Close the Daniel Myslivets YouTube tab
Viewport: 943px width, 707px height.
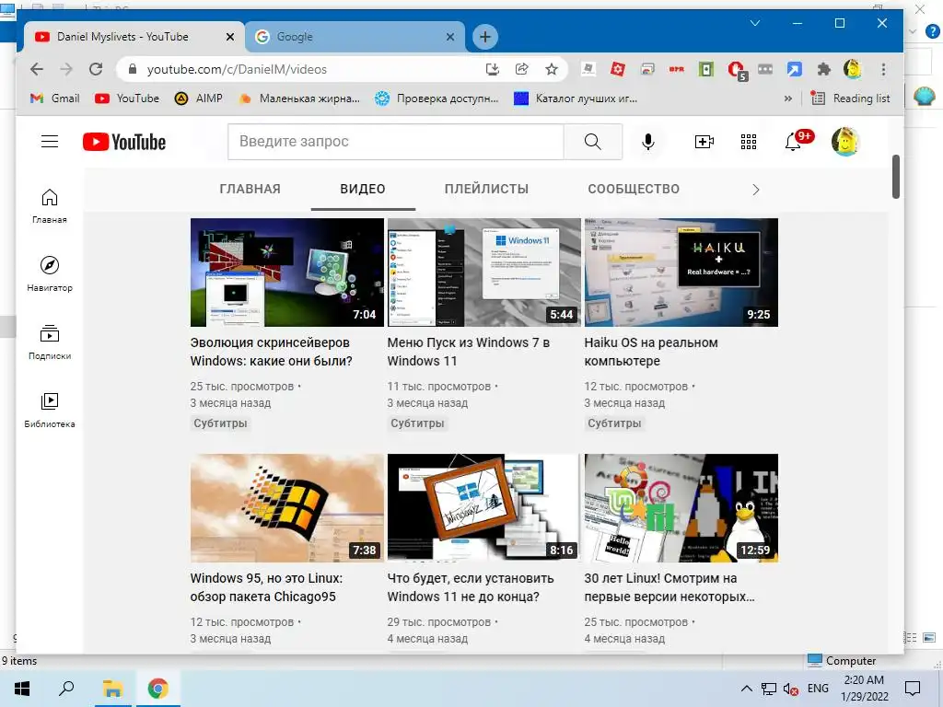click(x=229, y=37)
